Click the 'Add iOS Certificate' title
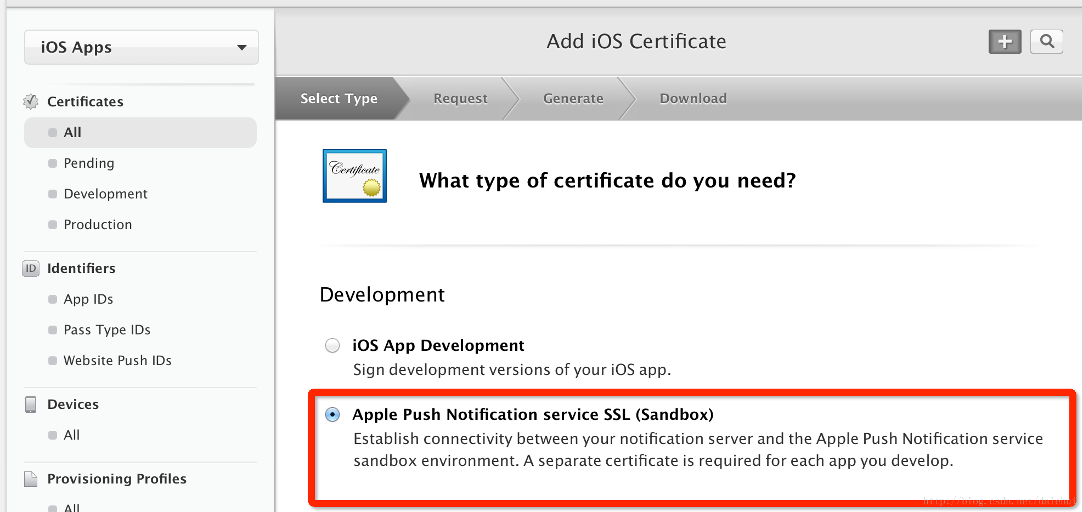 click(x=636, y=42)
